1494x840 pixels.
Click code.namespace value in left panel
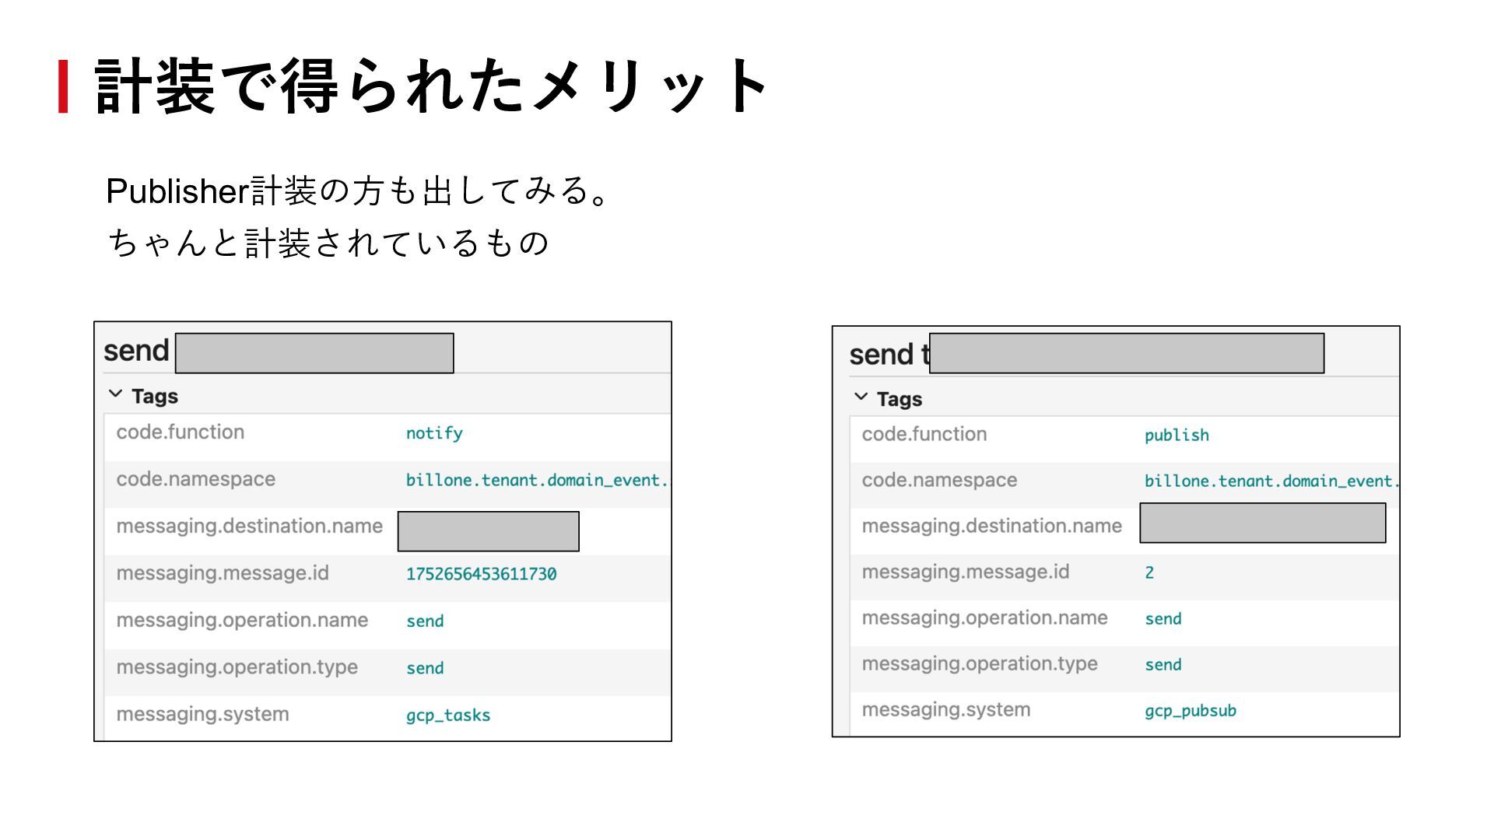tap(537, 481)
